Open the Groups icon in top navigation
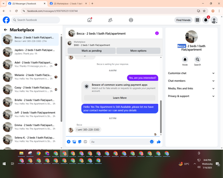Image resolution: width=223 pixels, height=178 pixels. click(131, 20)
